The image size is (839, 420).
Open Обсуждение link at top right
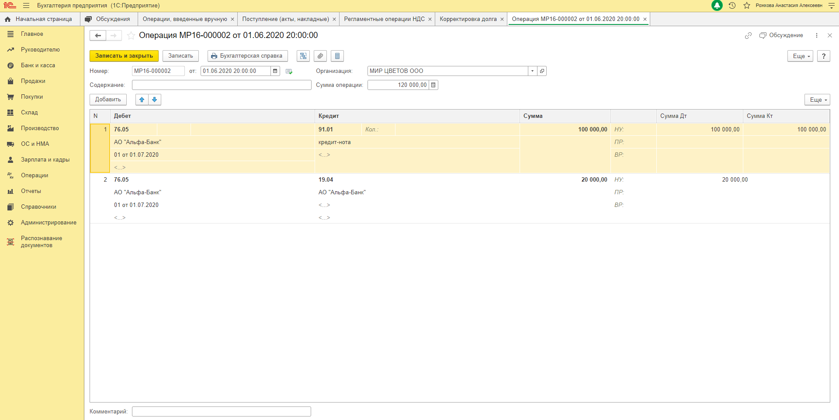[781, 35]
